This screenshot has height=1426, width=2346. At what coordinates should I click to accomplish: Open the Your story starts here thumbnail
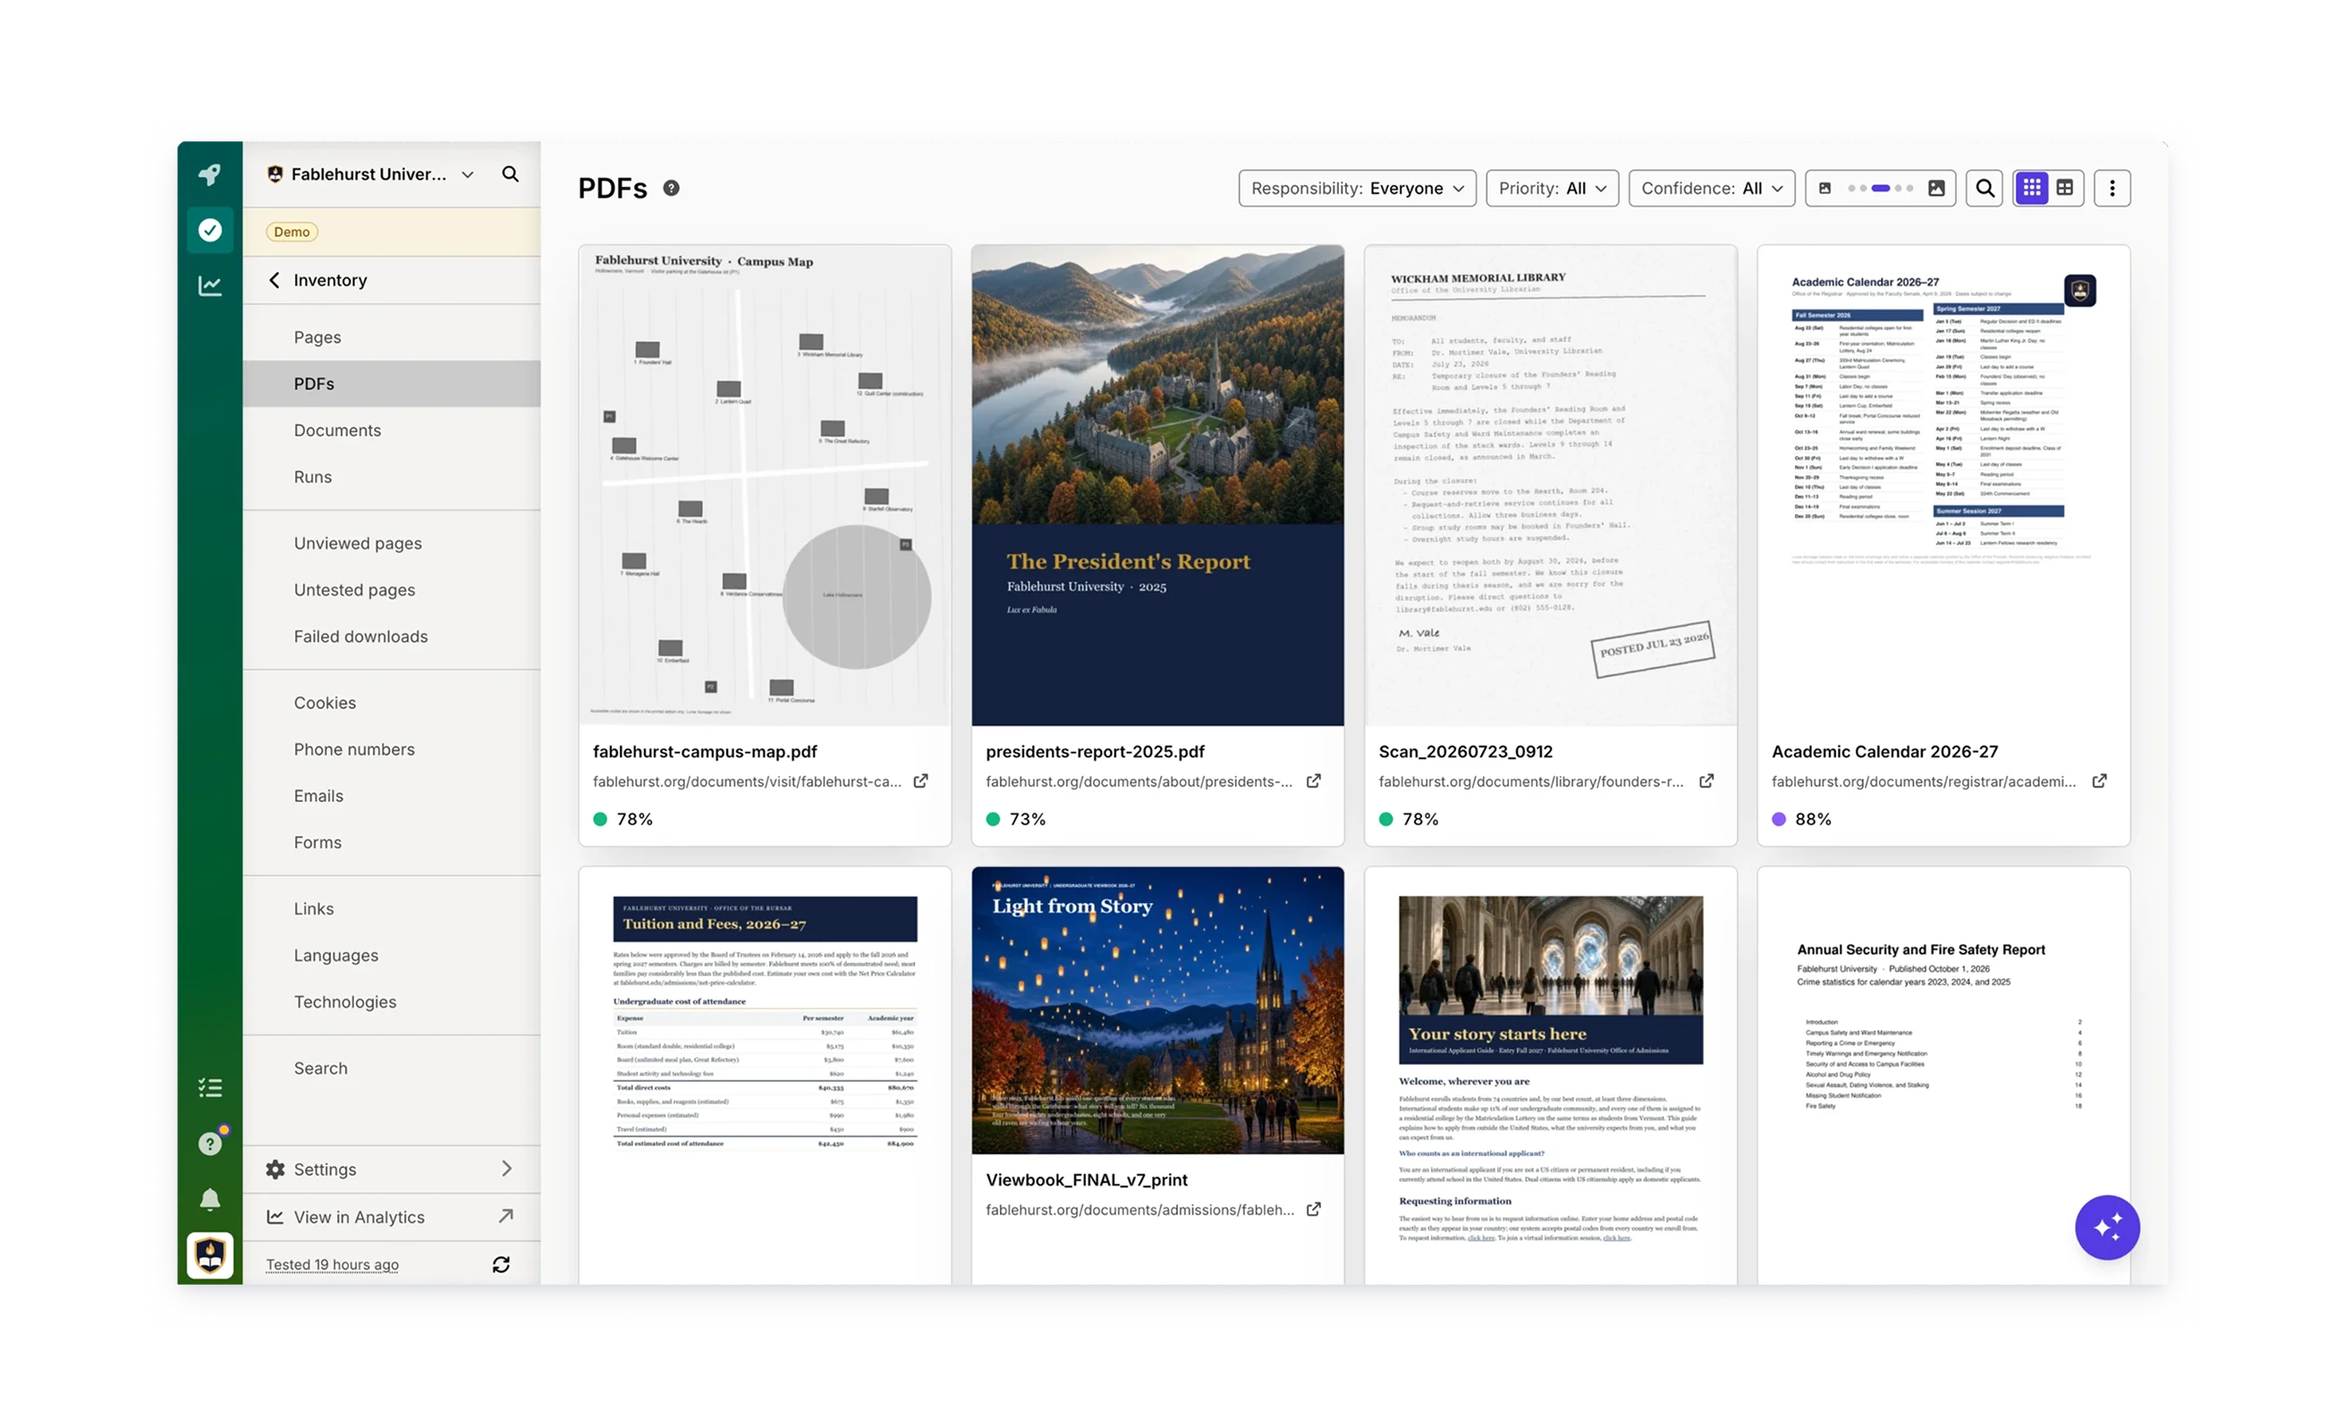point(1550,1076)
